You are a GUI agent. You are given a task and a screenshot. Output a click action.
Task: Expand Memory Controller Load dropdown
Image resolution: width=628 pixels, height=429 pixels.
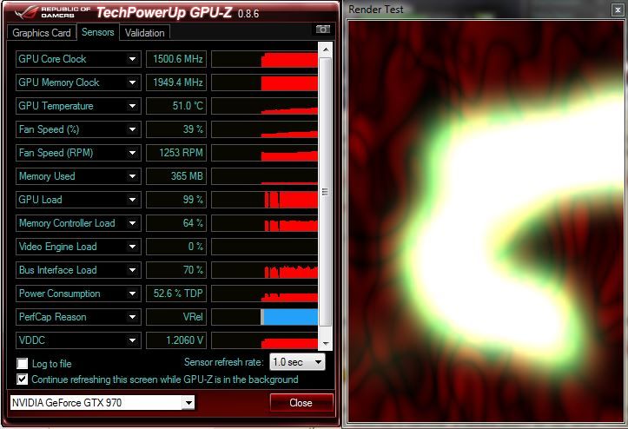pos(132,223)
